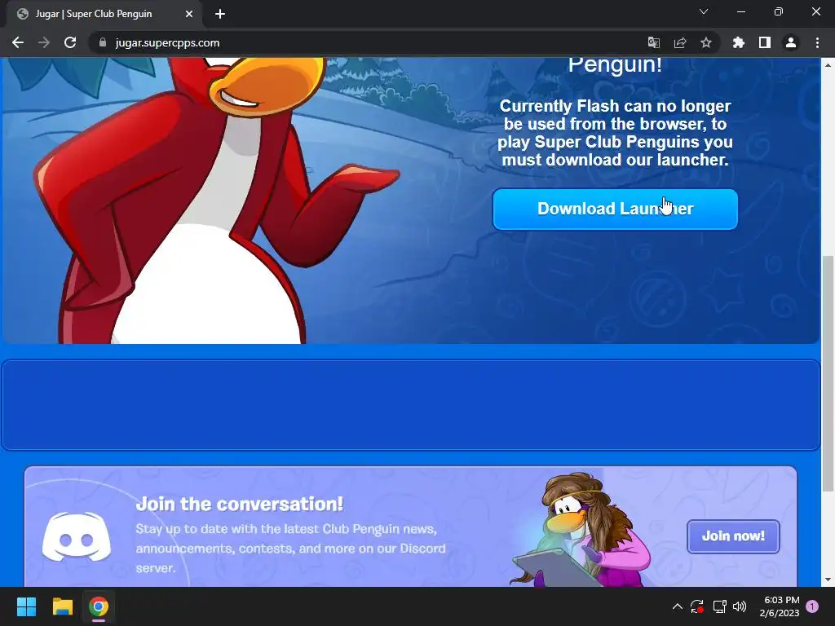Image resolution: width=835 pixels, height=626 pixels.
Task: Click the Download Launcher button
Action: pos(615,209)
